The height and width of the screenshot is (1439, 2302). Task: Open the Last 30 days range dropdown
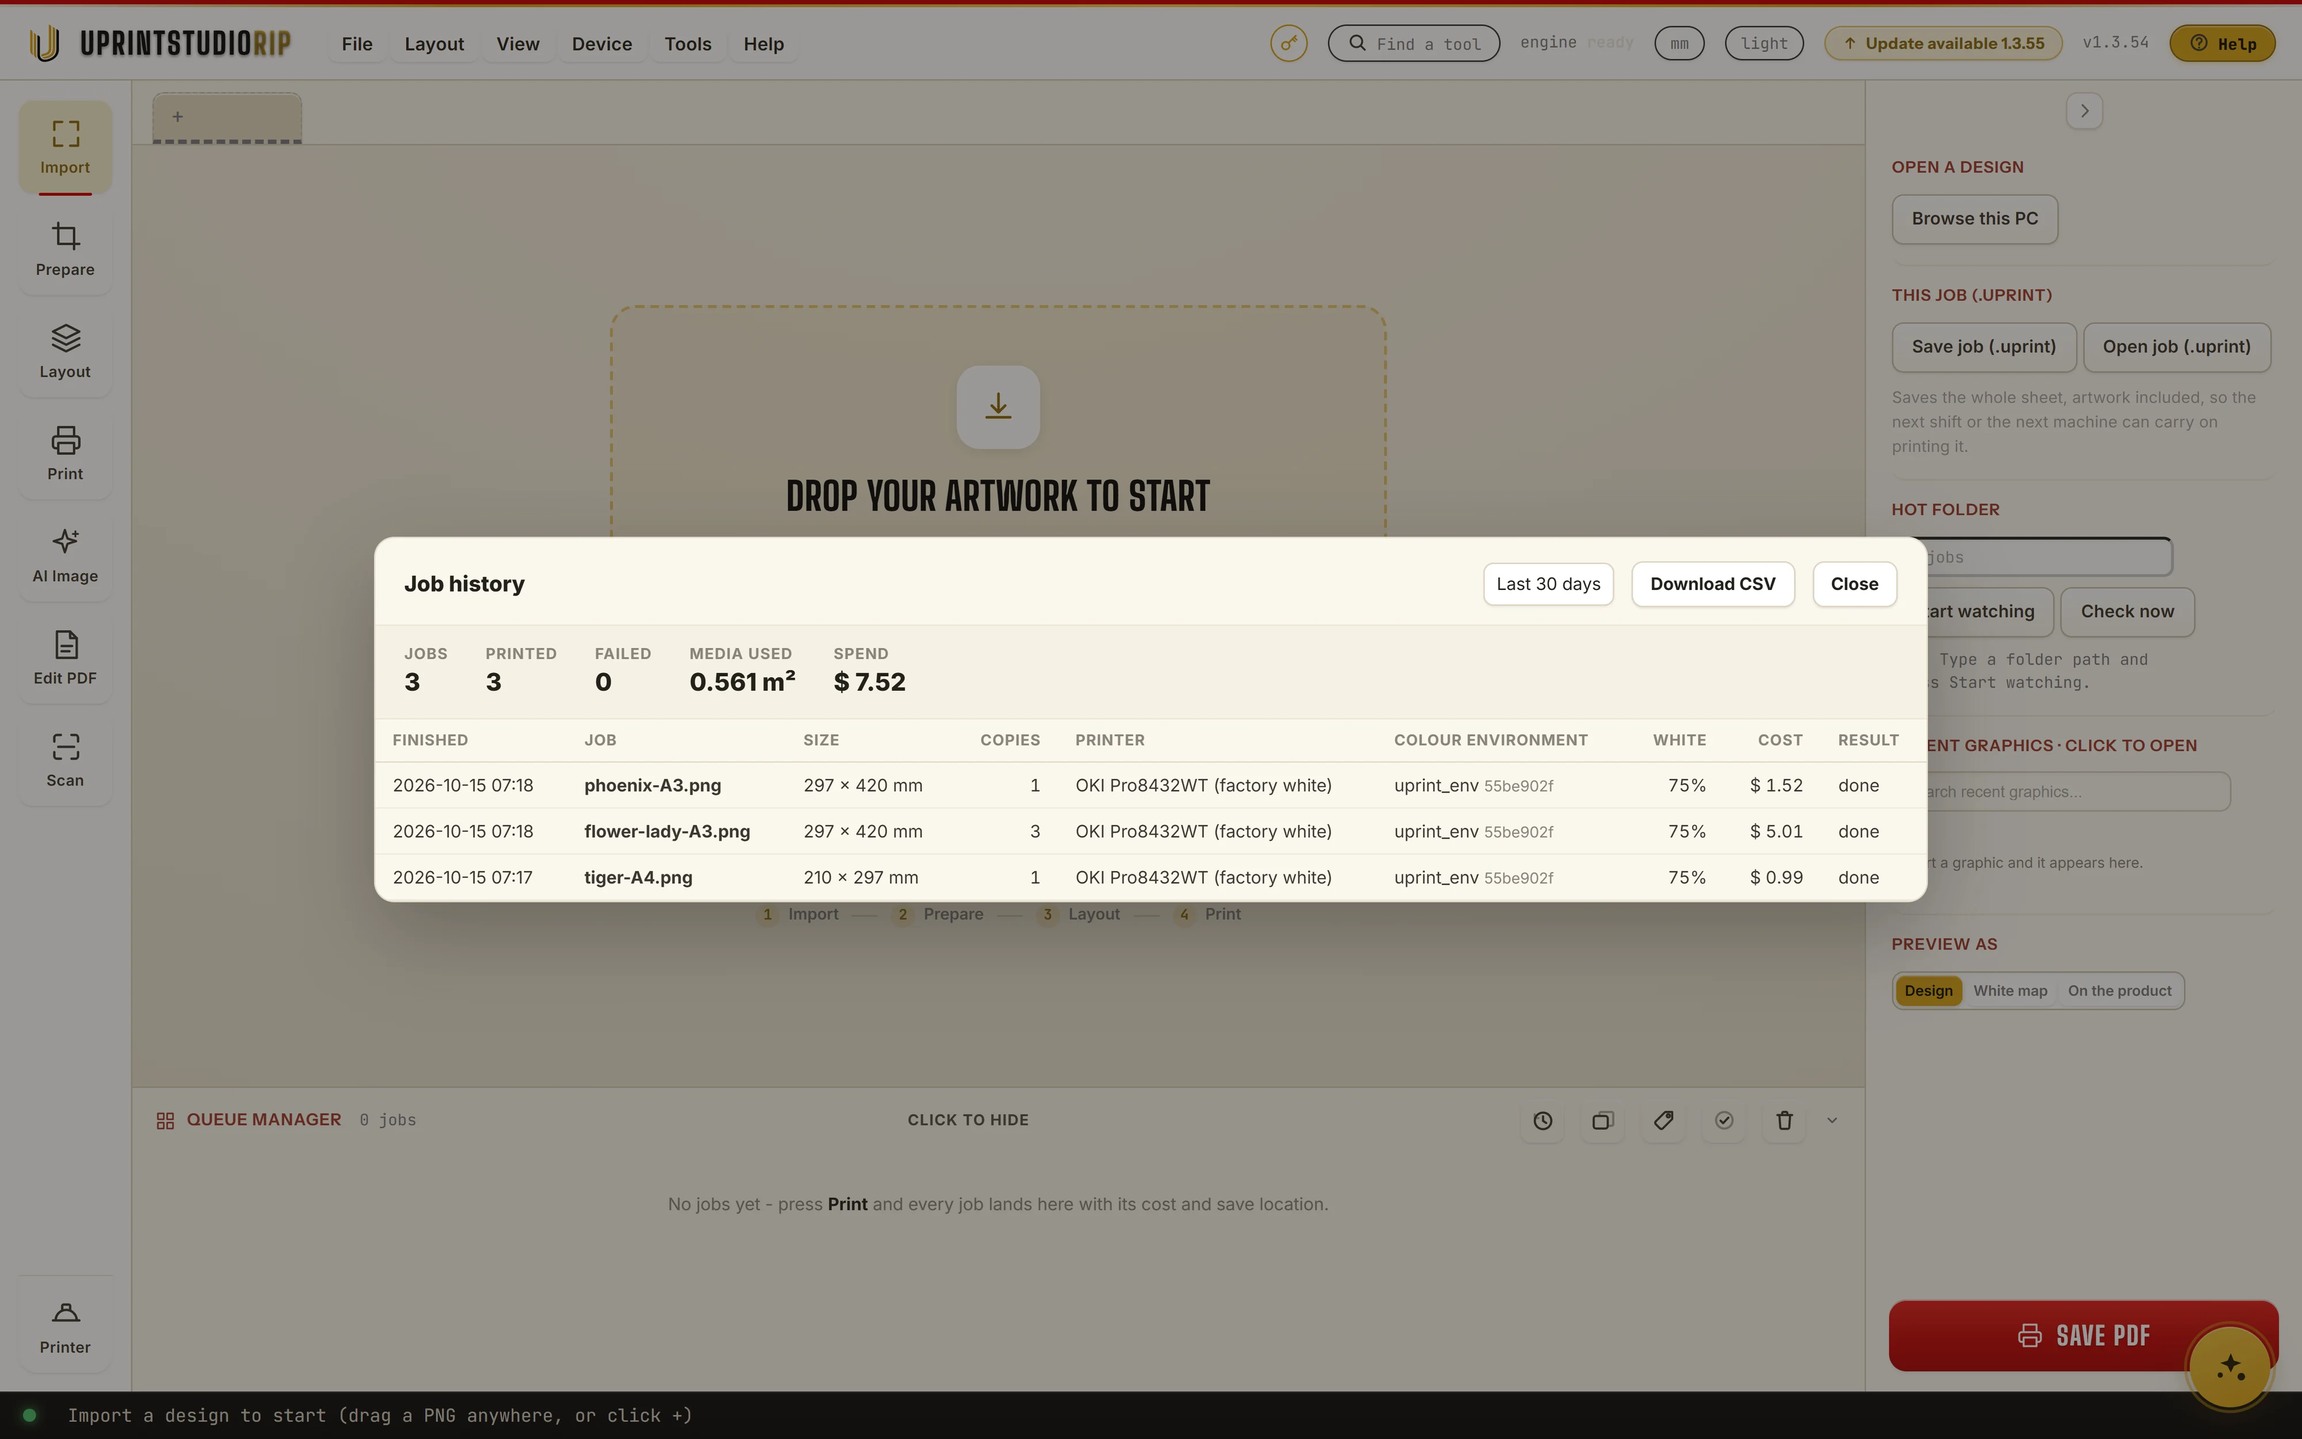tap(1548, 584)
